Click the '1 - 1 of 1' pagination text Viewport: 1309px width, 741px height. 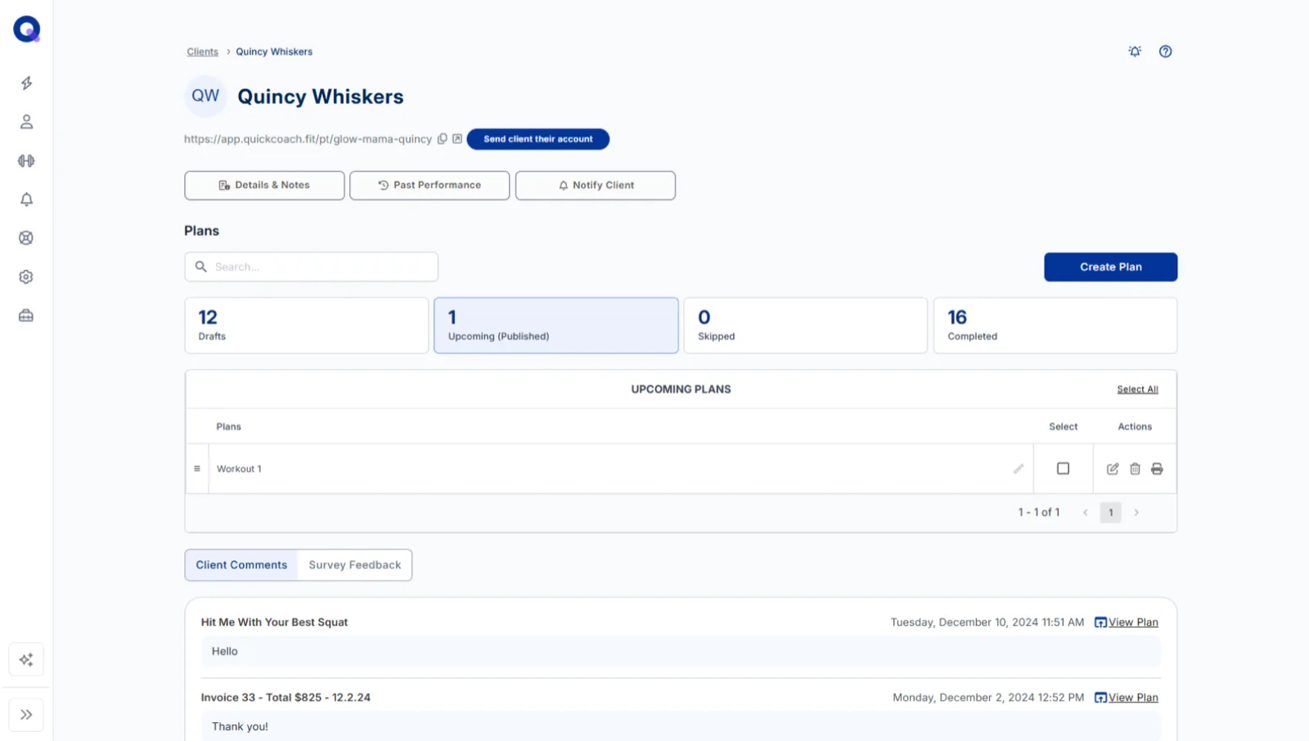(x=1039, y=513)
